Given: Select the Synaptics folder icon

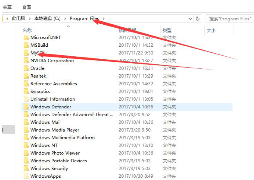Looking at the screenshot, I should point(26,91).
